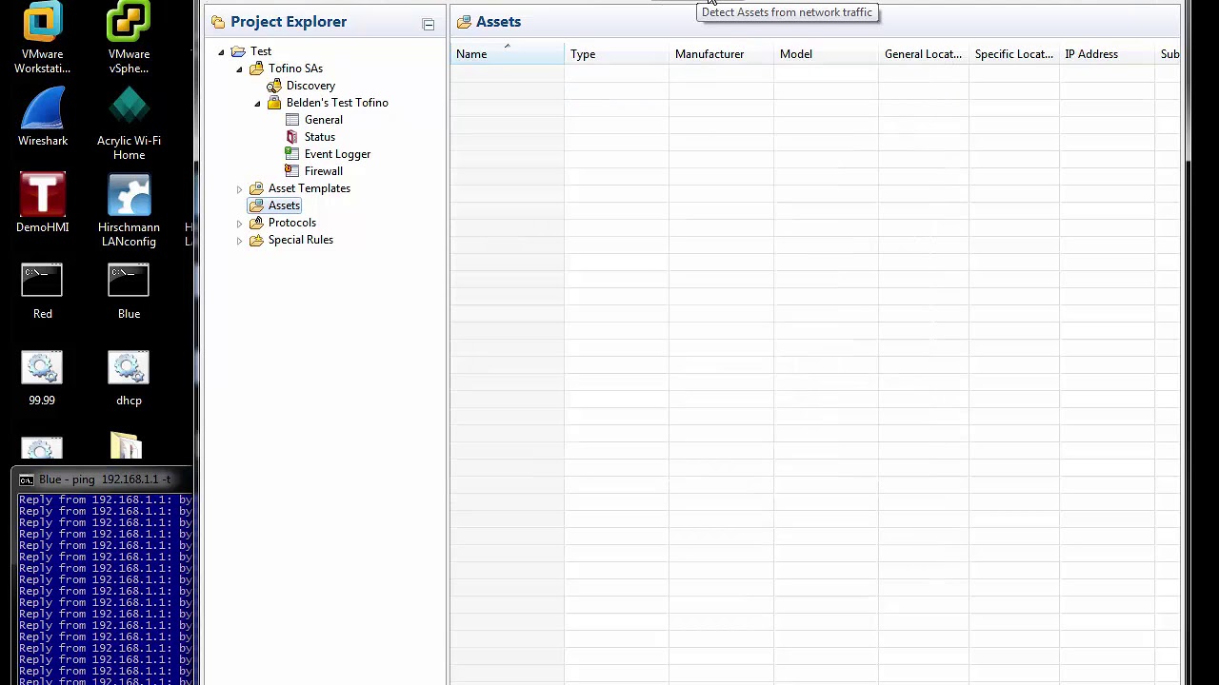Collapse Belden's Test Tofino node
The height and width of the screenshot is (685, 1219).
(257, 103)
